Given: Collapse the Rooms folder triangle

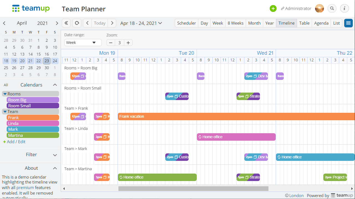Looking at the screenshot, I should click(x=5, y=94).
